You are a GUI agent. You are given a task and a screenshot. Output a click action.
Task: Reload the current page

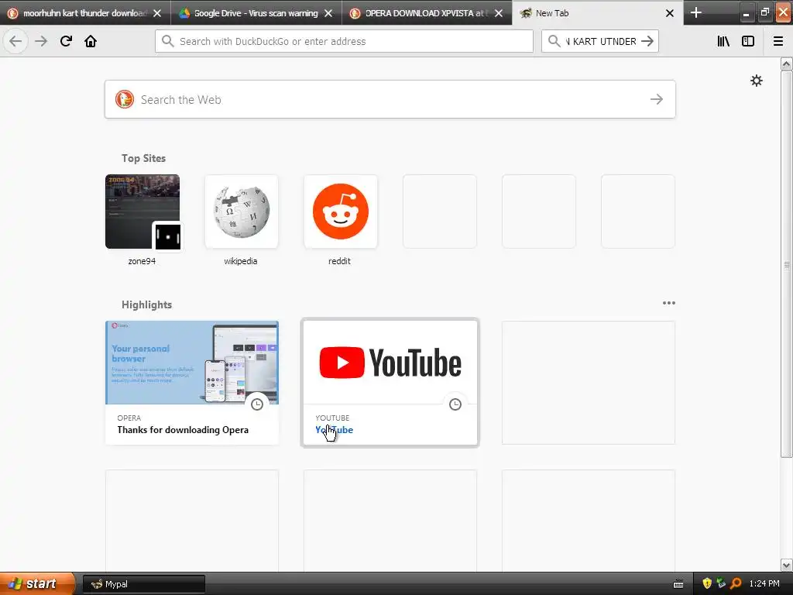tap(66, 41)
